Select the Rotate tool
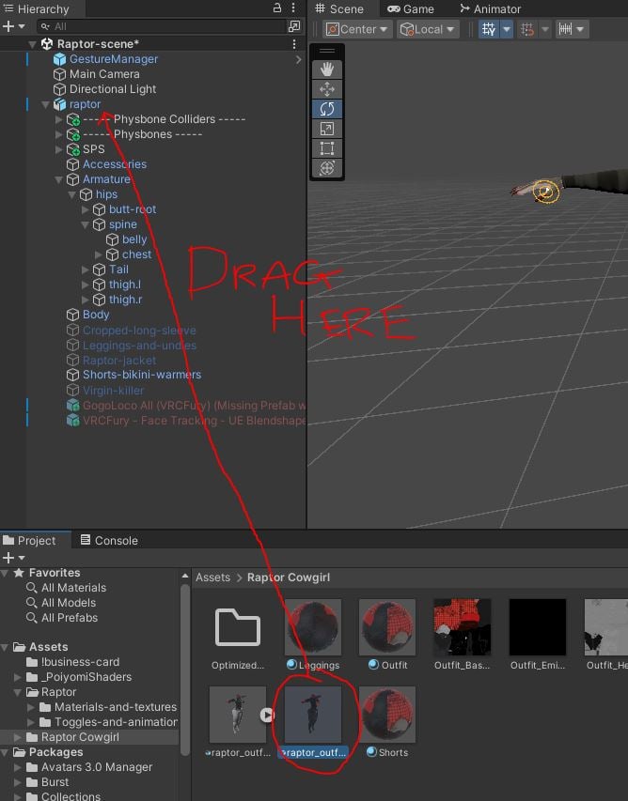628x801 pixels. (x=327, y=109)
